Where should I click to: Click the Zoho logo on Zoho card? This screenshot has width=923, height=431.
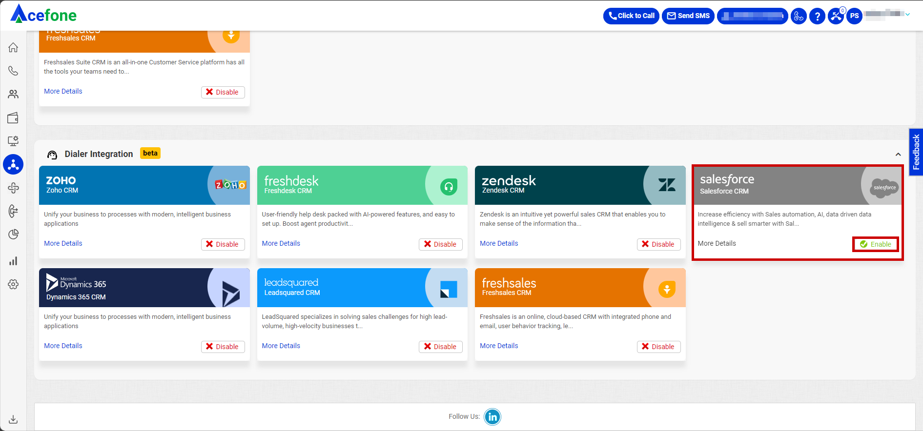[230, 185]
